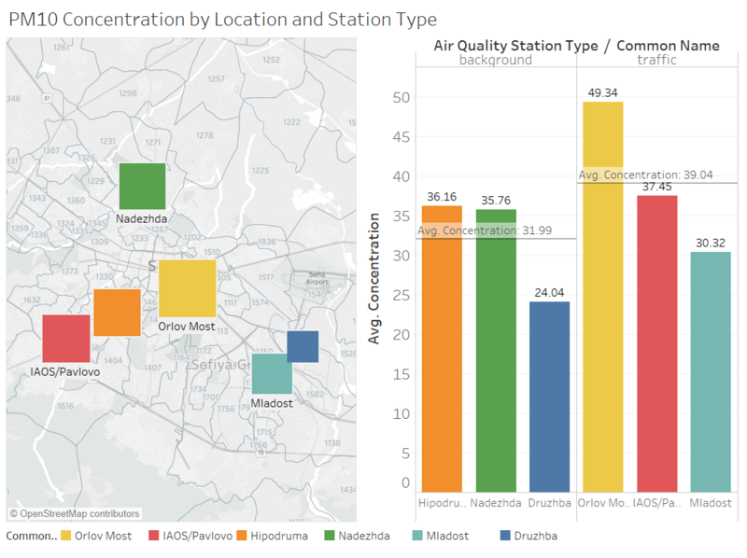This screenshot has height=558, width=747.
Task: Click the Orlov Most legend color swatch
Action: [64, 537]
